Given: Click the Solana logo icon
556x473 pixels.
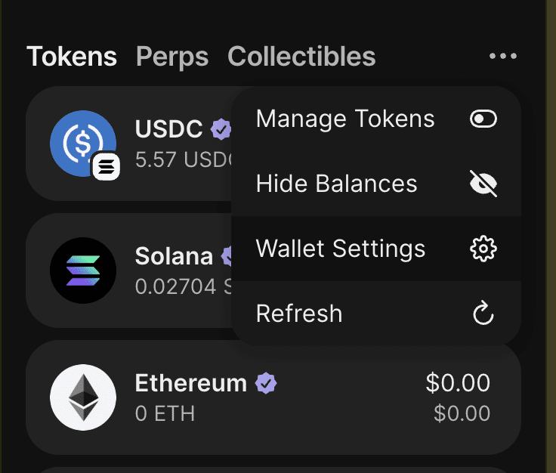Looking at the screenshot, I should (82, 271).
